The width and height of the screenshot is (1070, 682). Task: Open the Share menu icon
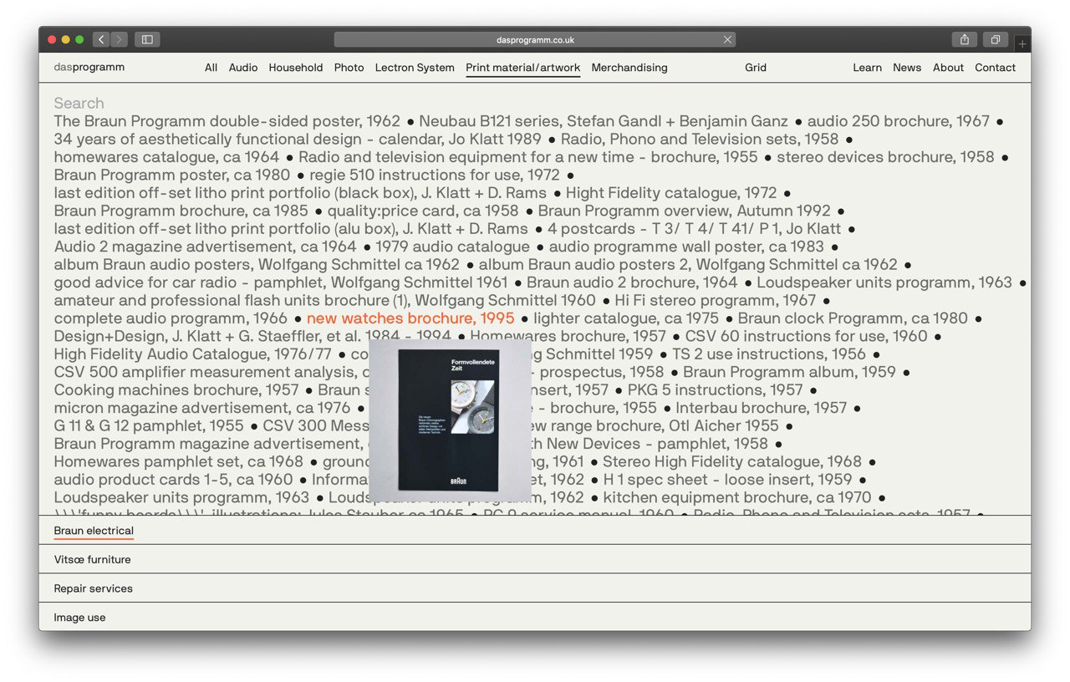coord(965,39)
